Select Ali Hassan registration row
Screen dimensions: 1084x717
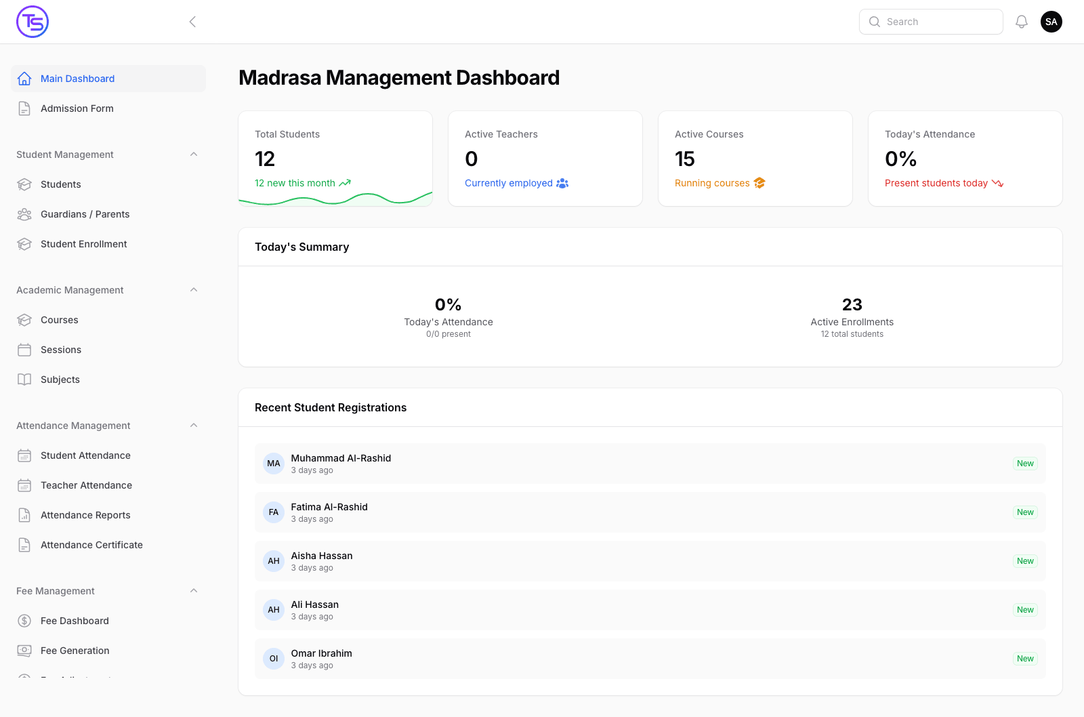[650, 610]
